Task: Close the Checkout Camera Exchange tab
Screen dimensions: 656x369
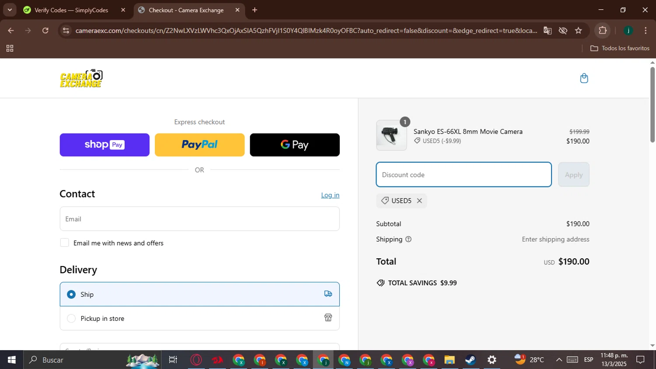Action: (x=237, y=10)
